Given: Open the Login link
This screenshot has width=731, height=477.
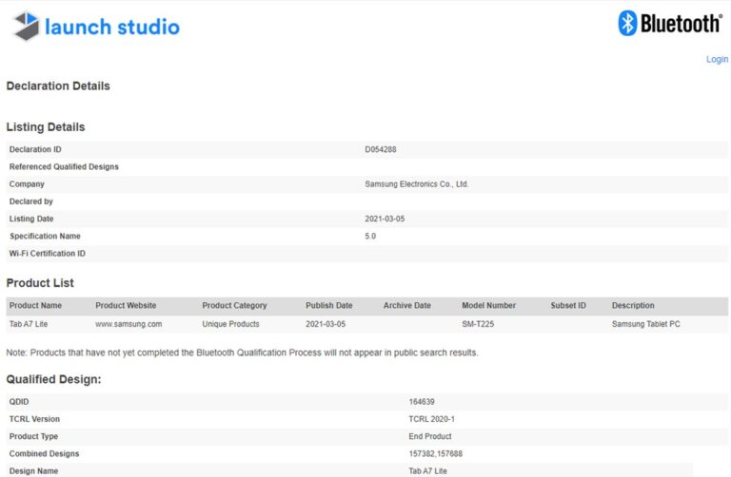Looking at the screenshot, I should click(x=717, y=59).
